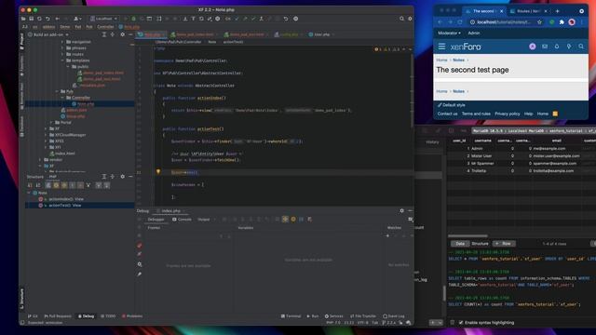Open the TODO tool window tab

coord(108,316)
